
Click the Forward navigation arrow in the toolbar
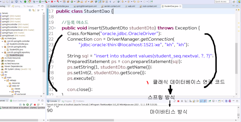[x=144, y=2]
